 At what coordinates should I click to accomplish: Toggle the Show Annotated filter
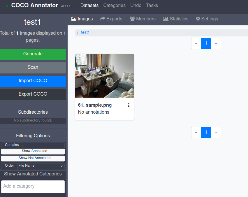(33, 151)
